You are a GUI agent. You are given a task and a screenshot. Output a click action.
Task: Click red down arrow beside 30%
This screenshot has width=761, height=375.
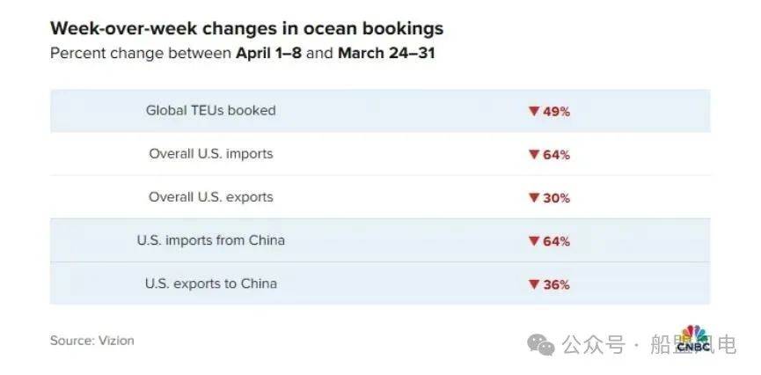coord(534,198)
